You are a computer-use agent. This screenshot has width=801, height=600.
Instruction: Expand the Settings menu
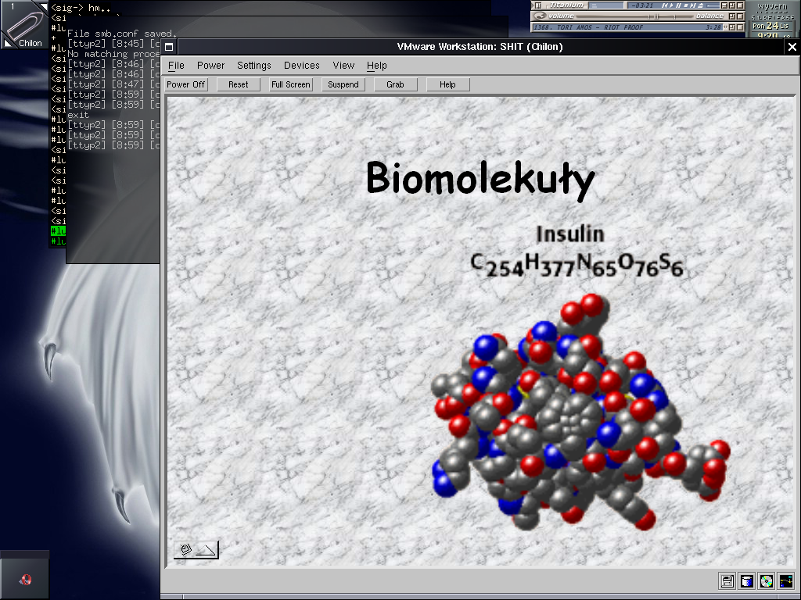tap(254, 66)
